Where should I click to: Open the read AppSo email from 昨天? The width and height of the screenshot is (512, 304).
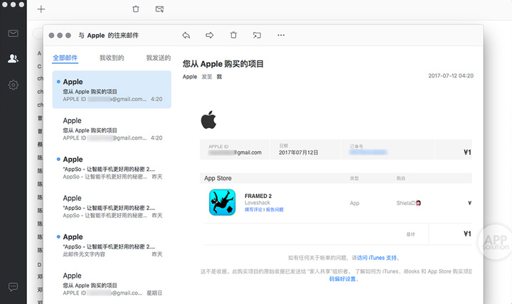[112, 206]
